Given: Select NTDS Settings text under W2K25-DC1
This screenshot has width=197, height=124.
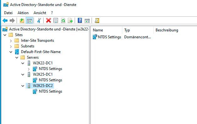Looking at the screenshot, I should (51, 80).
